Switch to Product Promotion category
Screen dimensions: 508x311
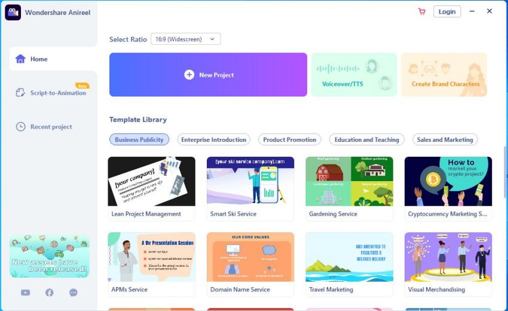pos(289,139)
